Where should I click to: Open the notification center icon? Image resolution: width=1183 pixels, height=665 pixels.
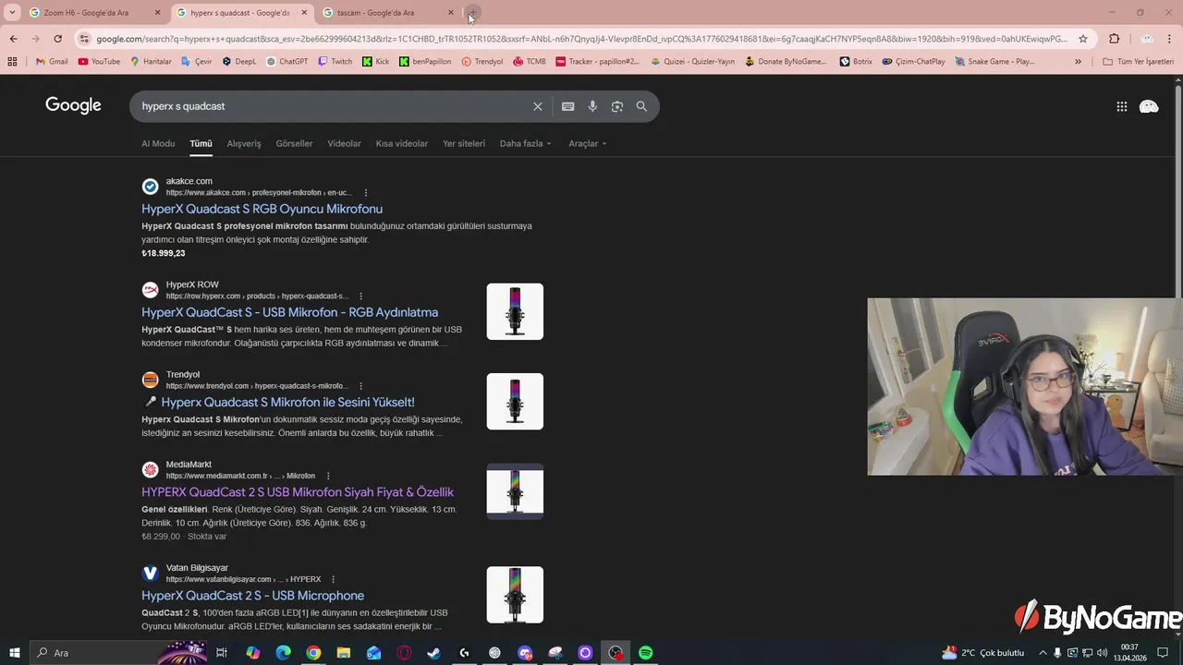[x=1164, y=653]
